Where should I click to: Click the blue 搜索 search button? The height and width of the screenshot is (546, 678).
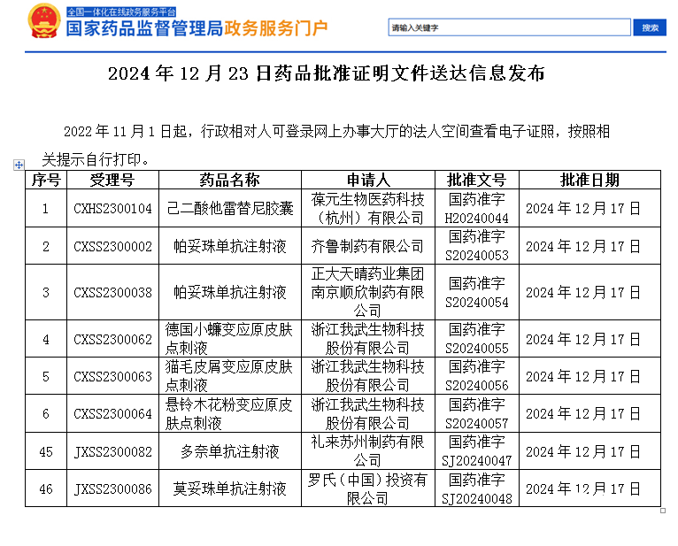click(650, 27)
